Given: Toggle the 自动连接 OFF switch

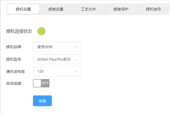Looking at the screenshot, I should click(x=41, y=83).
